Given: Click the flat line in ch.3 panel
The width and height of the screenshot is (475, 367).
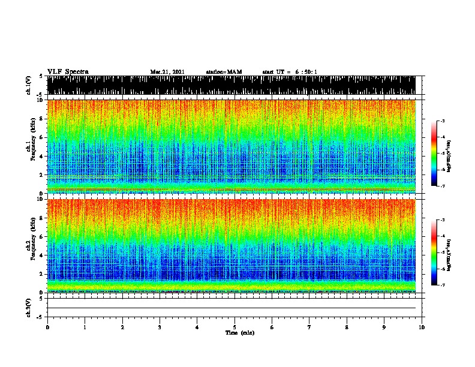Looking at the screenshot, I should [x=231, y=308].
